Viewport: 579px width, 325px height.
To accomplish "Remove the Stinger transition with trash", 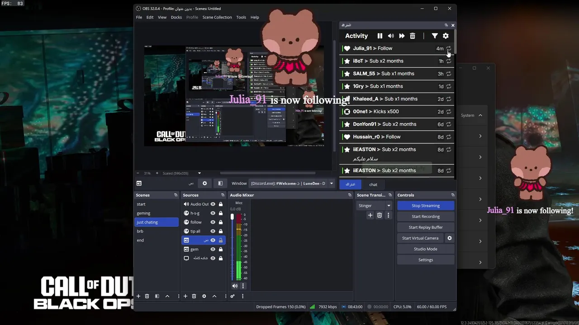I will (380, 215).
